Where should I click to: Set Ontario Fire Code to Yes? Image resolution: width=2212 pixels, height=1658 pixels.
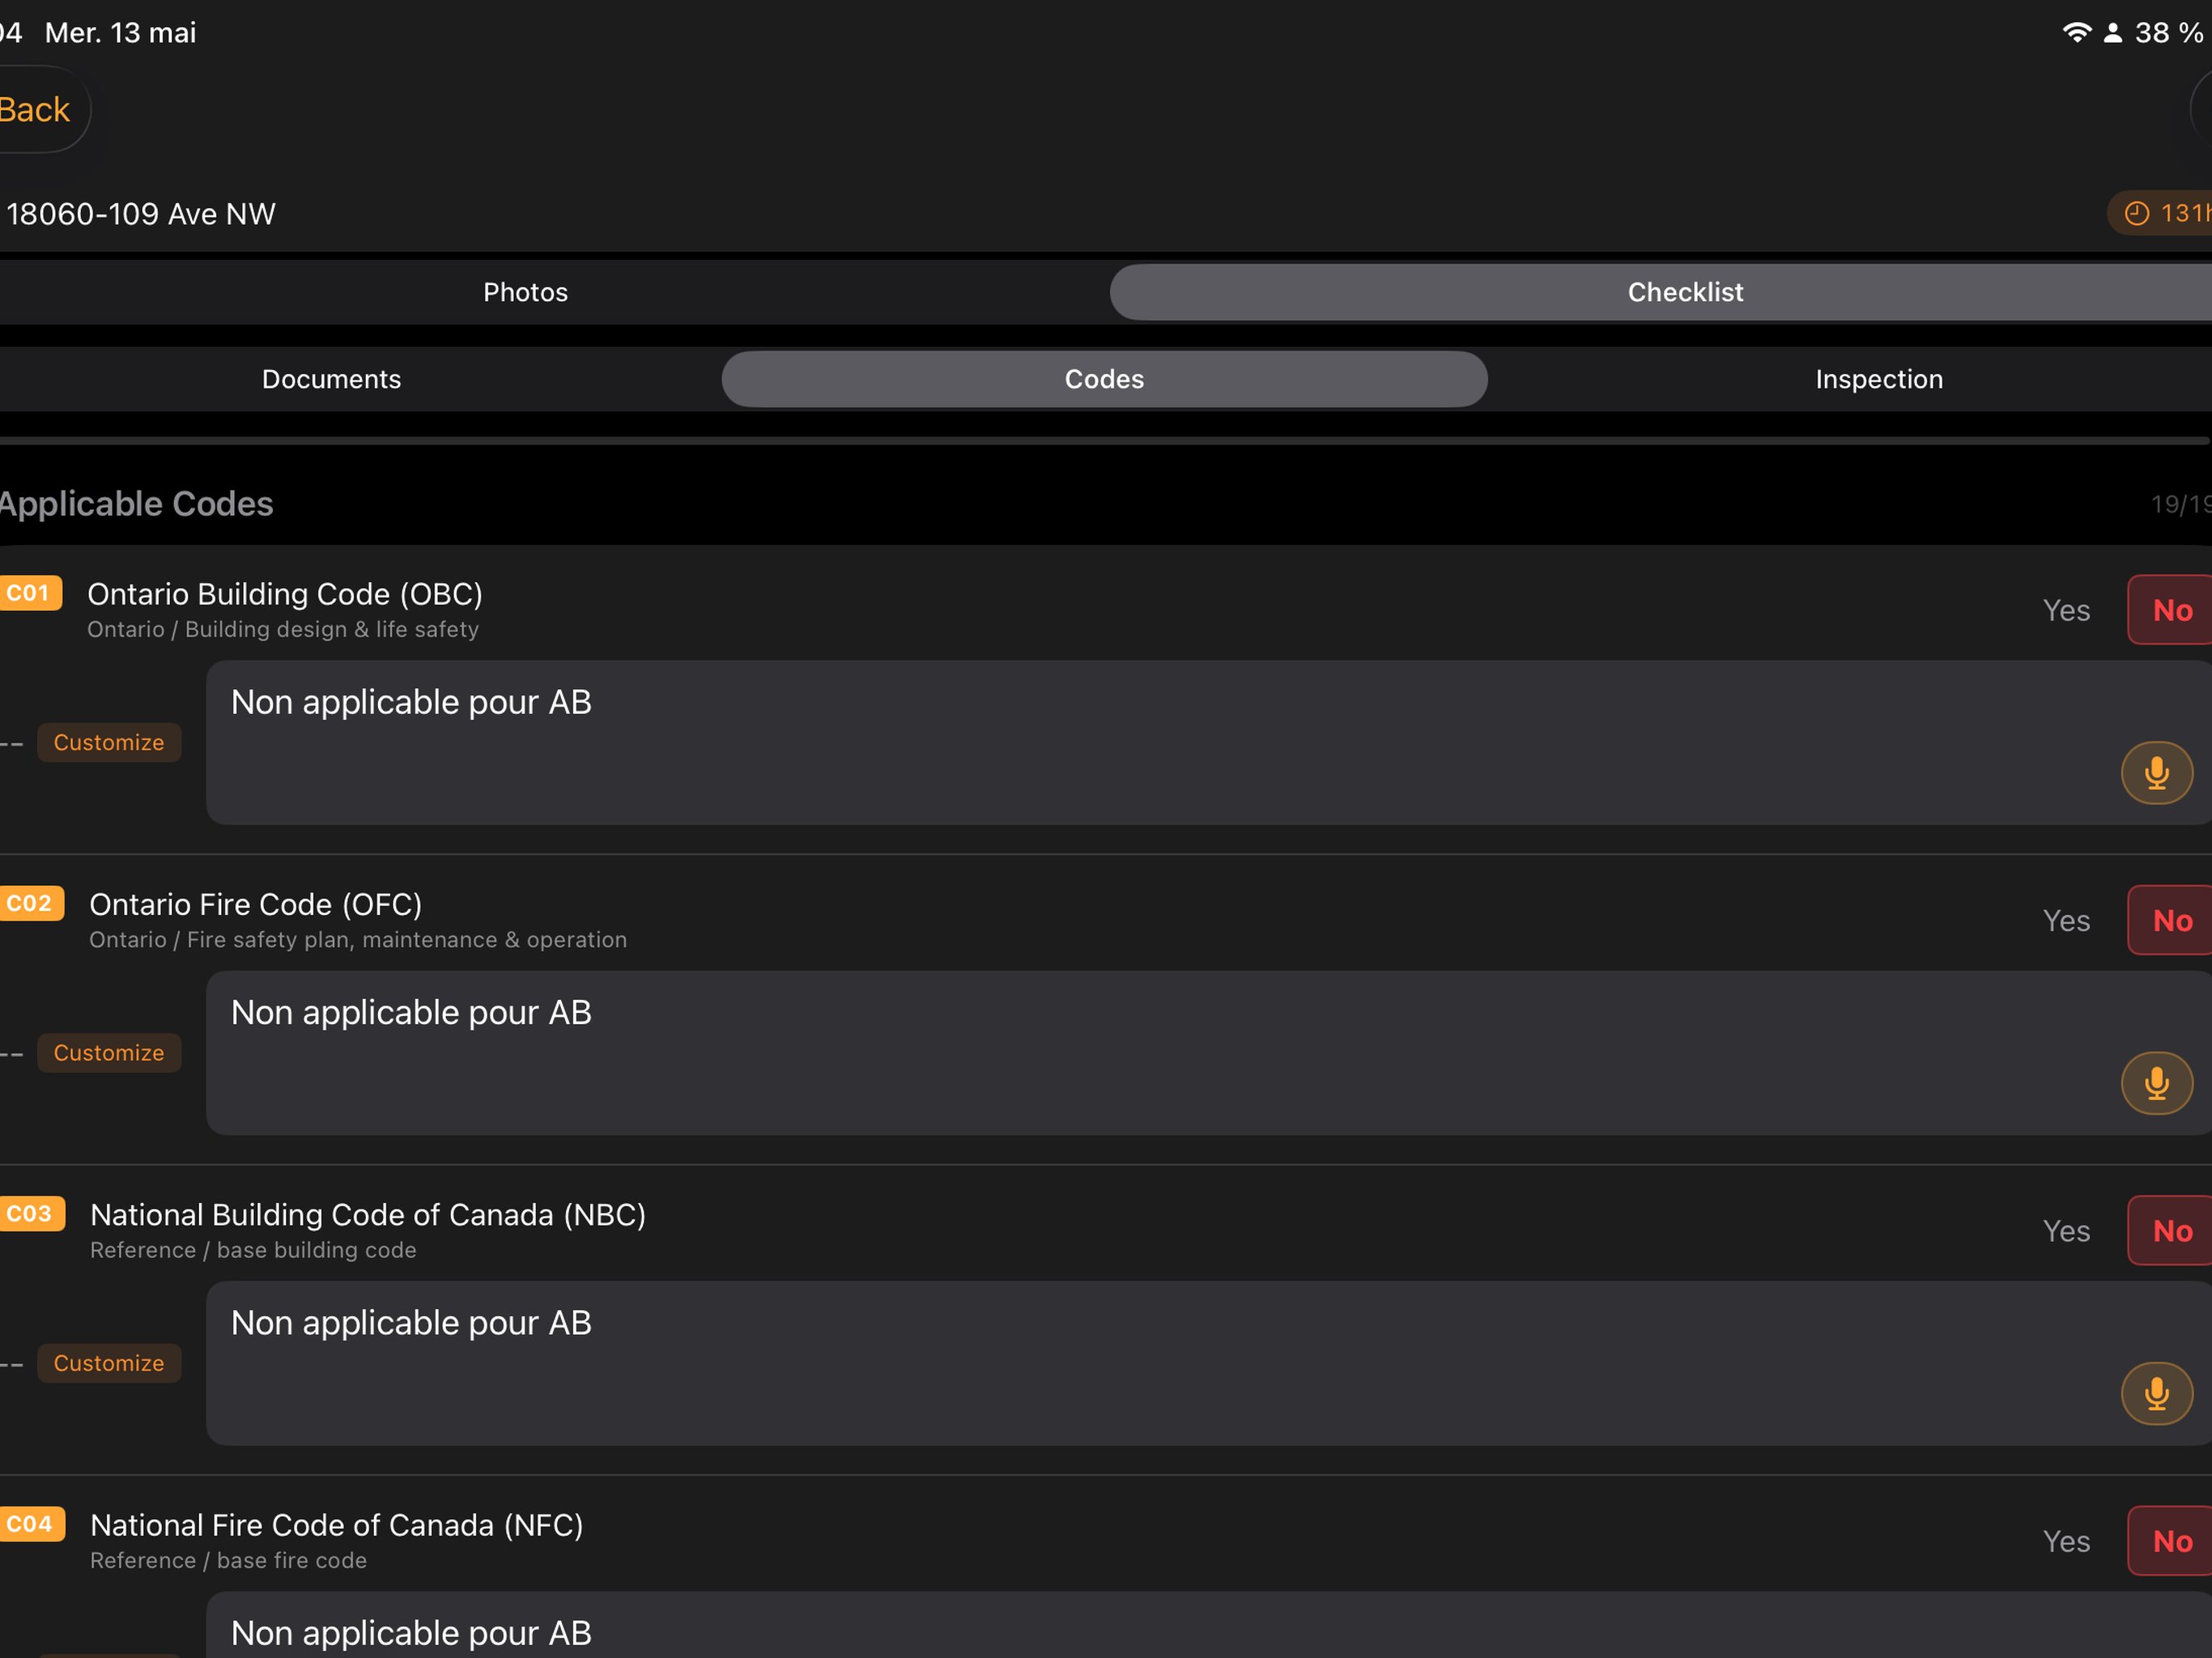coord(2066,920)
